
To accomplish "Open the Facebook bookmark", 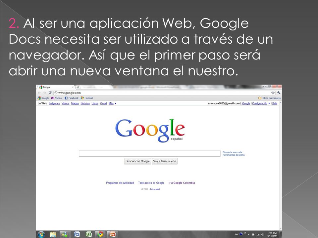I will pos(72,98).
